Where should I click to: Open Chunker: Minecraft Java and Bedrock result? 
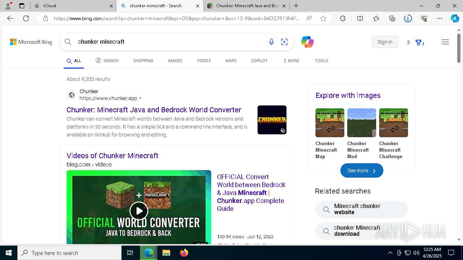pos(154,110)
